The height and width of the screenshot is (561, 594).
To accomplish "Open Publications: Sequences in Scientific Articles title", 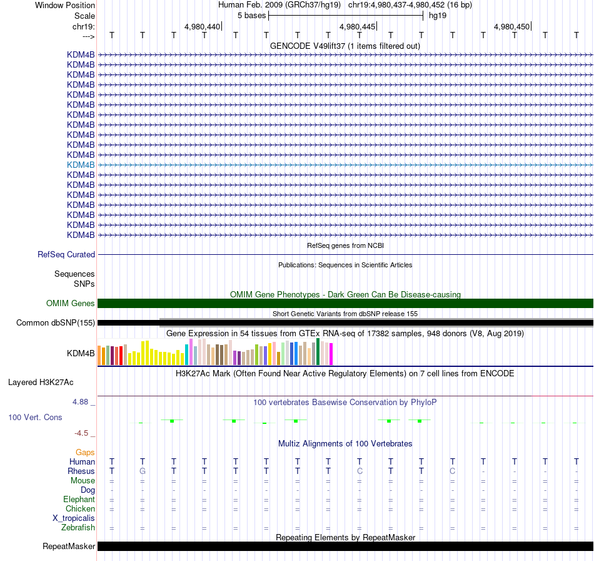I will click(x=345, y=265).
